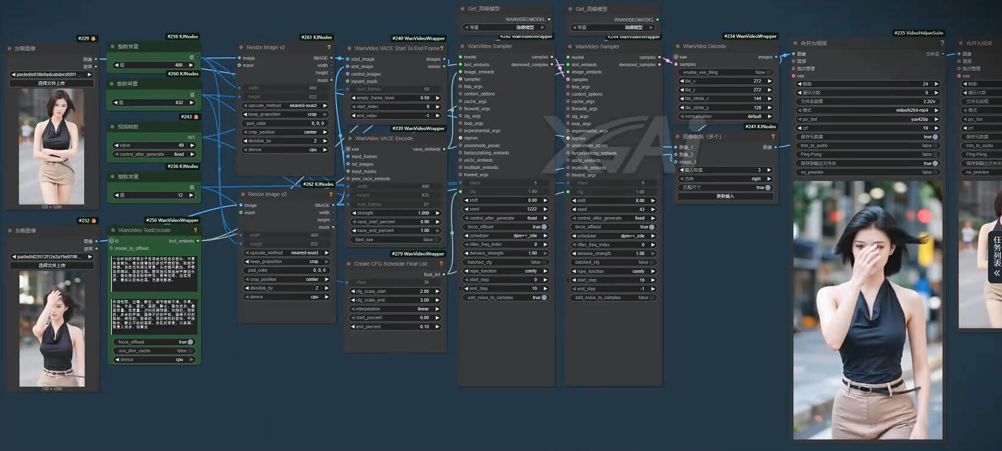Toggle Ping-Pong in #235 合并为视频 node
The width and height of the screenshot is (1002, 451).
point(867,155)
